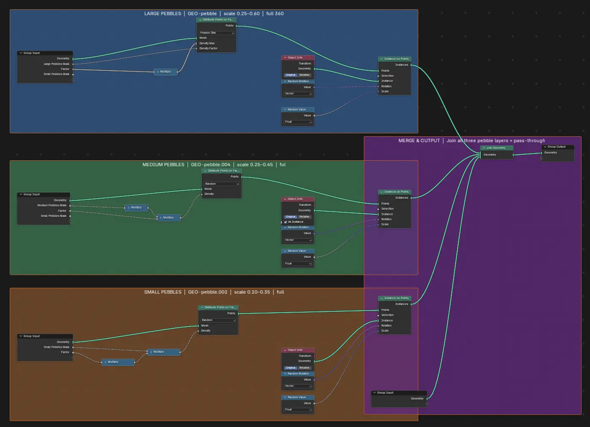Click Join Geometry node's Geometry input socket
This screenshot has width=590, height=427.
tap(480, 155)
